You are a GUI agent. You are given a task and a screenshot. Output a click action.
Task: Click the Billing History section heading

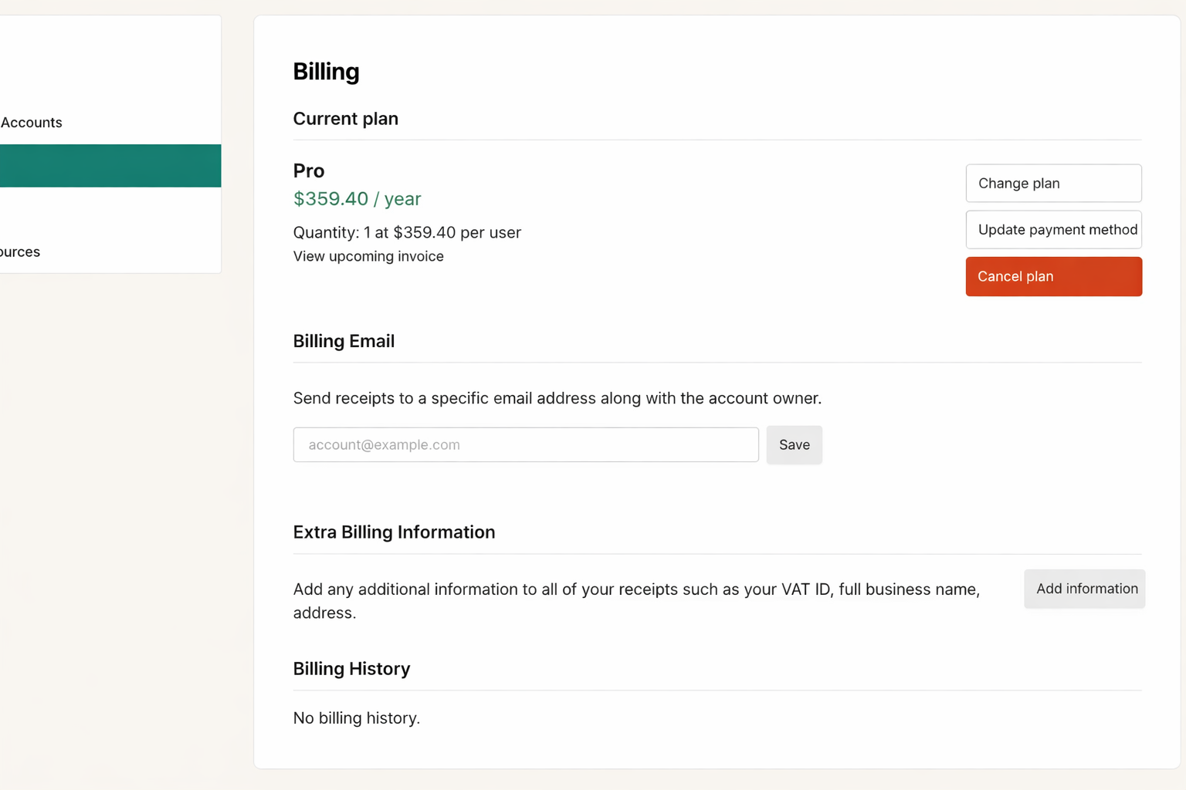click(x=351, y=669)
